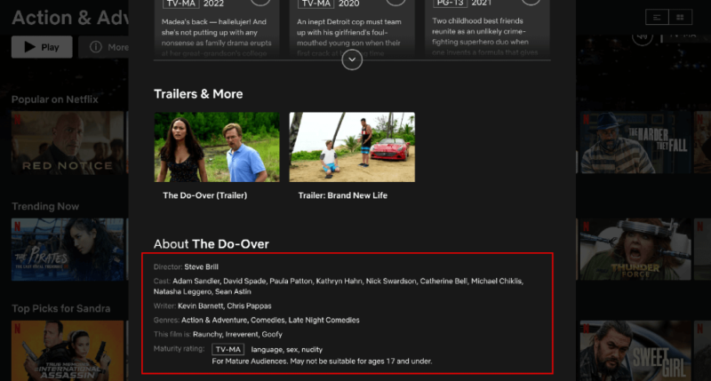711x381 pixels.
Task: Click the TV-MA maturity rating badge
Action: pyautogui.click(x=228, y=349)
